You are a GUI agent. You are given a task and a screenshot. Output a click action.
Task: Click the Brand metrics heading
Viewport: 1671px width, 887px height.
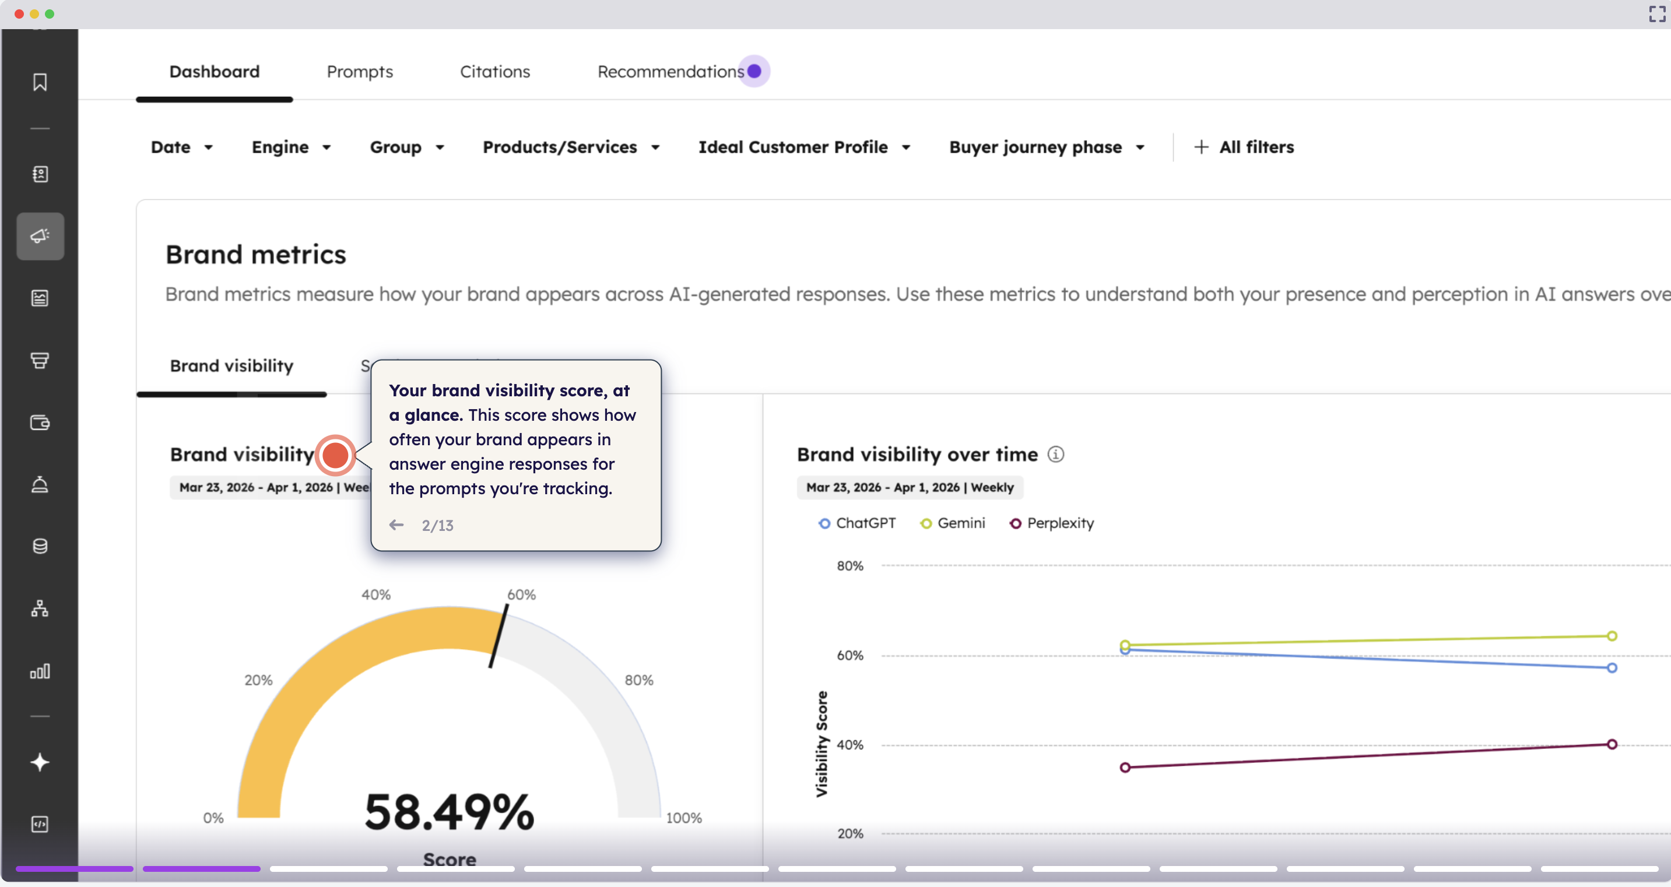pyautogui.click(x=255, y=255)
